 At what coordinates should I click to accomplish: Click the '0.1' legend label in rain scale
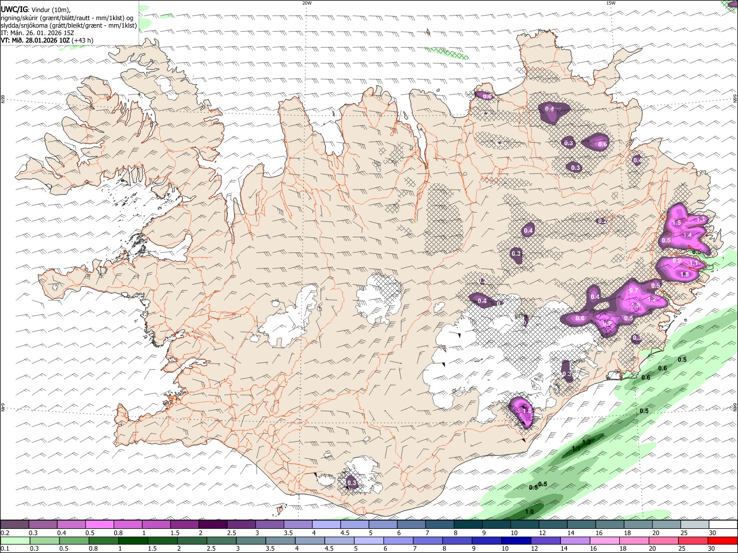pyautogui.click(x=5, y=549)
